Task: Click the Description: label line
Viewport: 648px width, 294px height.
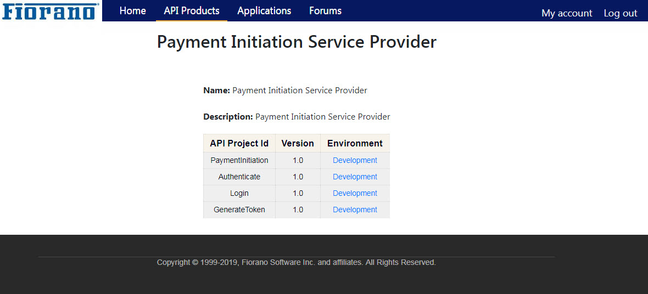Action: coord(297,117)
